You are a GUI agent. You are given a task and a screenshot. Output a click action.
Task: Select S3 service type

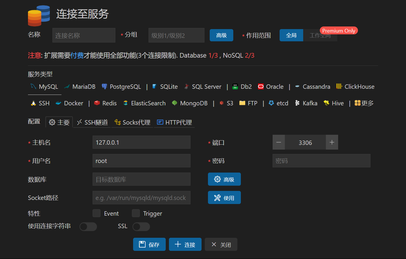[x=226, y=103]
